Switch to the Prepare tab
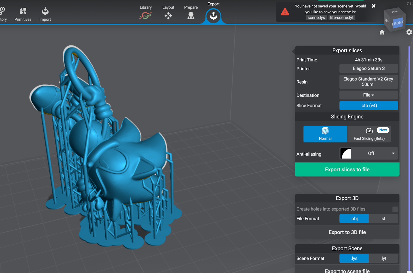 point(191,12)
